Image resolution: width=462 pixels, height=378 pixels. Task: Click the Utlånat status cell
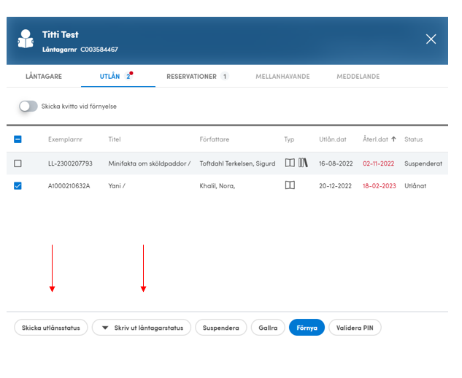[415, 186]
